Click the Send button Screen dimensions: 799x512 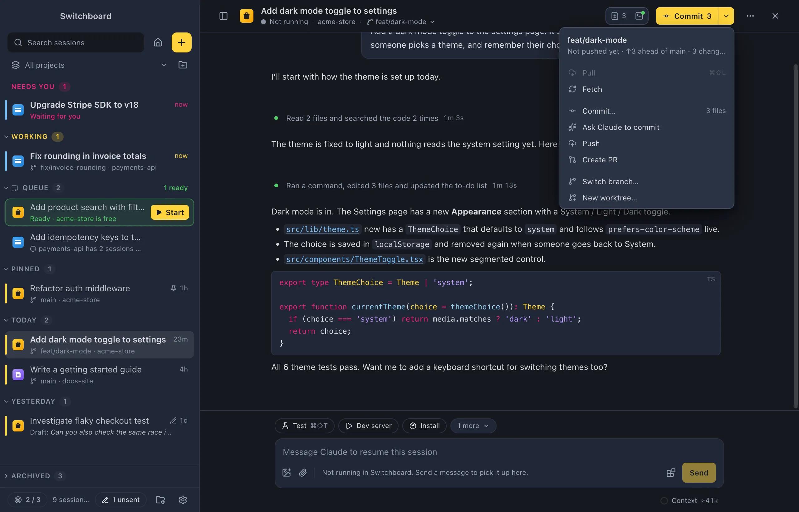tap(699, 472)
